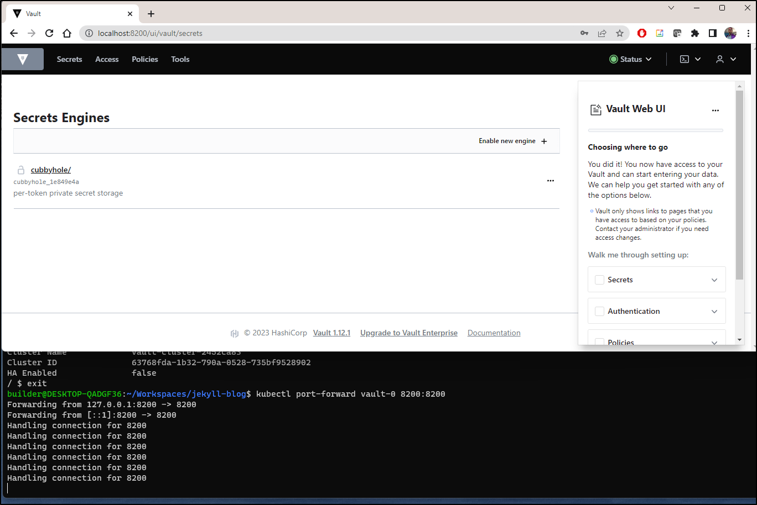Open the Tools nav menu
Image resolution: width=757 pixels, height=505 pixels.
click(x=180, y=59)
